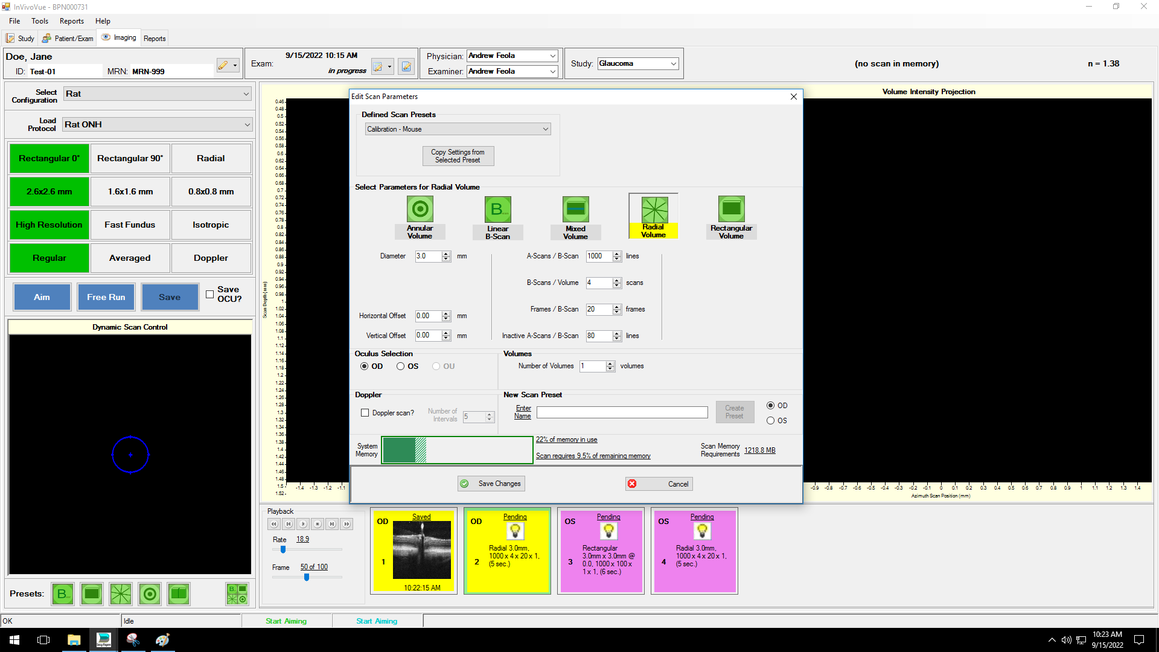The width and height of the screenshot is (1159, 652).
Task: Click the radial preset icon in Presets bar
Action: pos(121,594)
